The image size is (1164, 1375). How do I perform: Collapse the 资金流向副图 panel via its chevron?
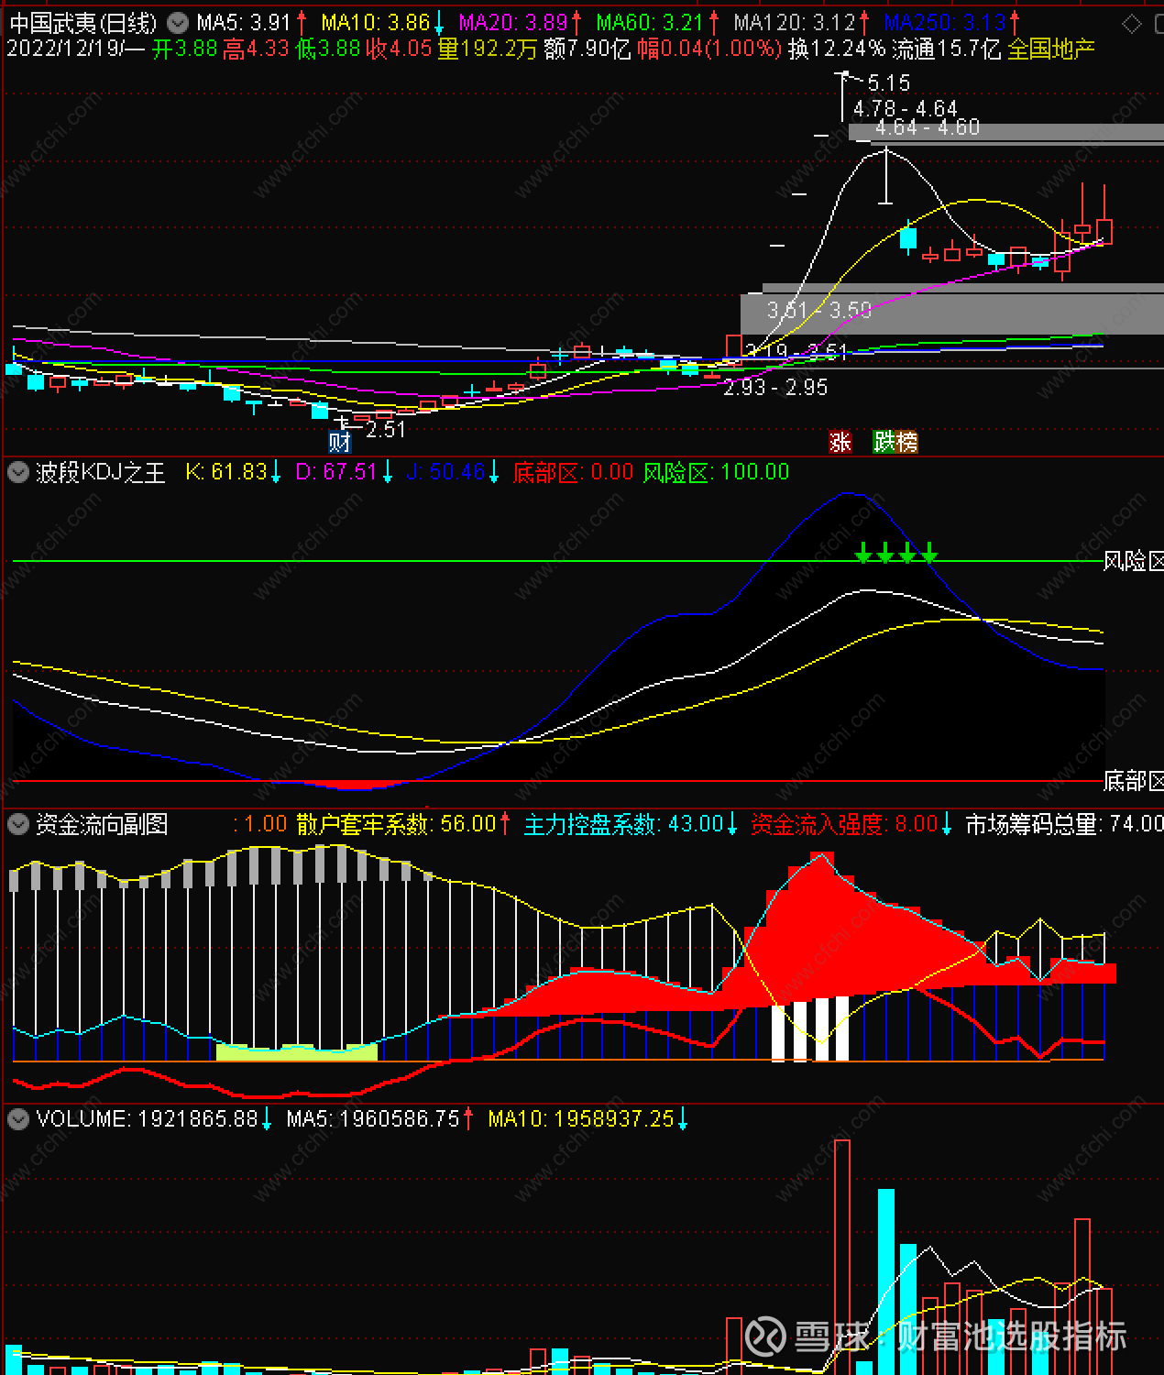click(x=16, y=823)
